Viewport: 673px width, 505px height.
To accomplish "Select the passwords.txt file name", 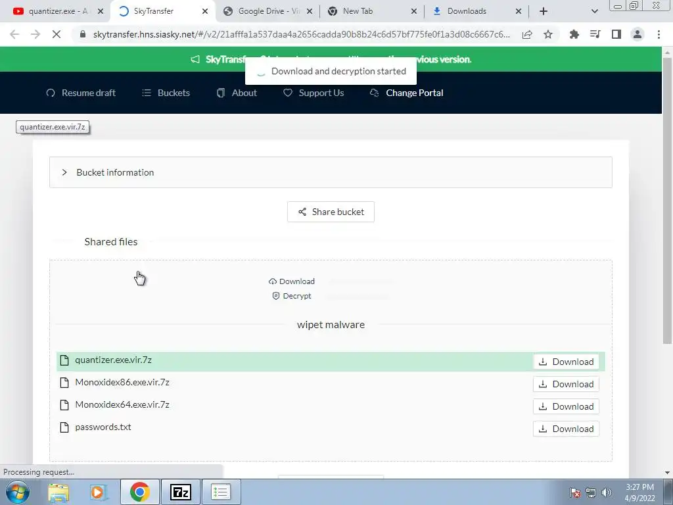I will [103, 427].
